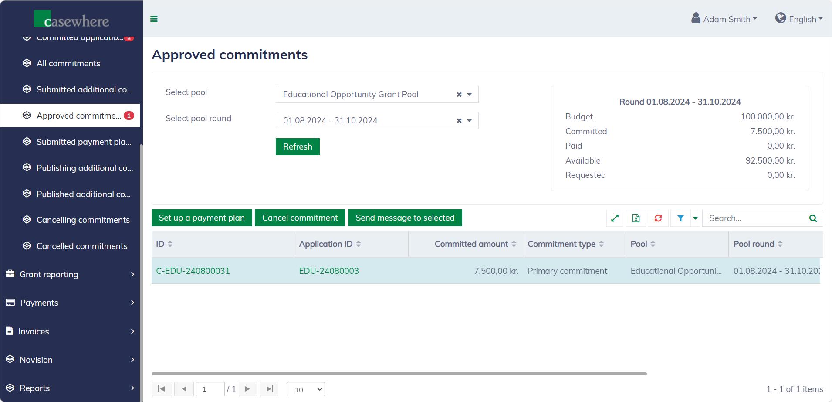The image size is (832, 402).
Task: Open the All commitments menu item
Action: (x=68, y=63)
